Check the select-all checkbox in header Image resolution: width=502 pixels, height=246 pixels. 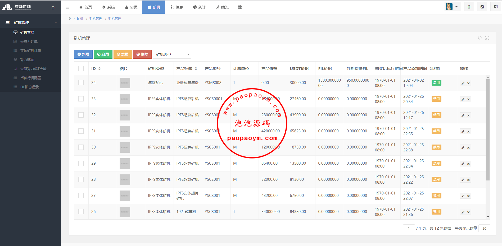click(x=81, y=69)
